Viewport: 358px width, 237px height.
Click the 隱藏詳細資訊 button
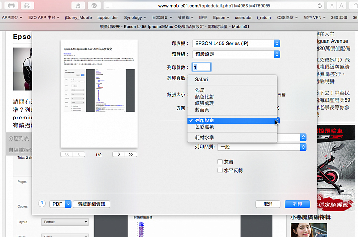click(x=91, y=204)
